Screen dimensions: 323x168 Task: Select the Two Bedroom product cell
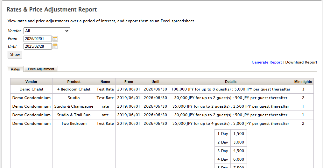click(74, 124)
